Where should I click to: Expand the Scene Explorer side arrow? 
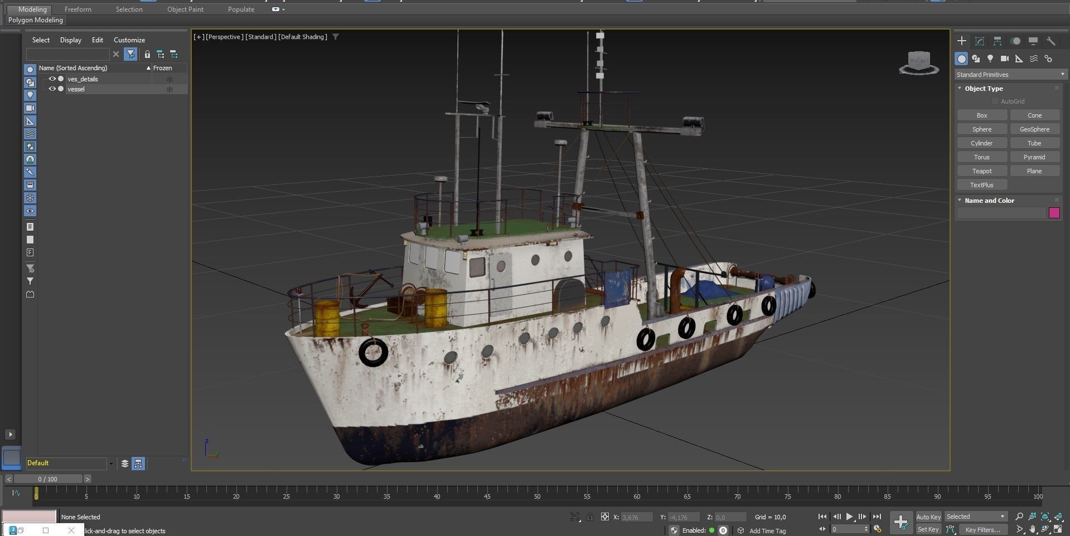(x=11, y=434)
